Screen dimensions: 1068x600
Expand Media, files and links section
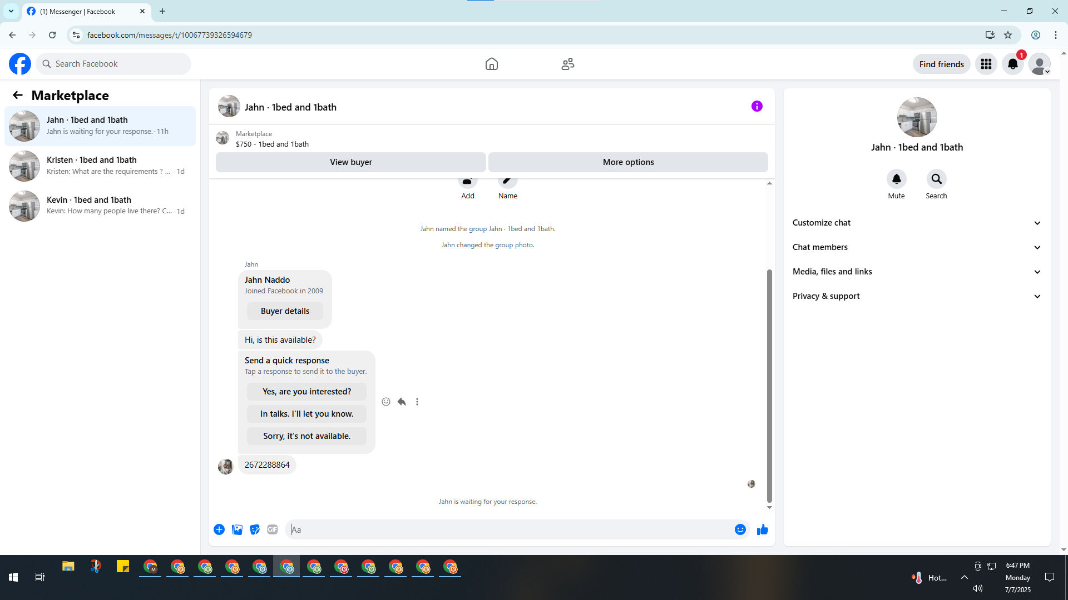pyautogui.click(x=916, y=272)
